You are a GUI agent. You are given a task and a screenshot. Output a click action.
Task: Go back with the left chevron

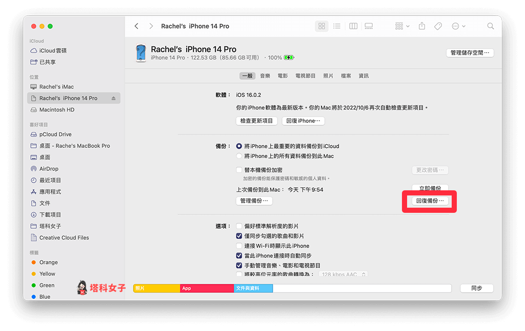[x=136, y=26]
